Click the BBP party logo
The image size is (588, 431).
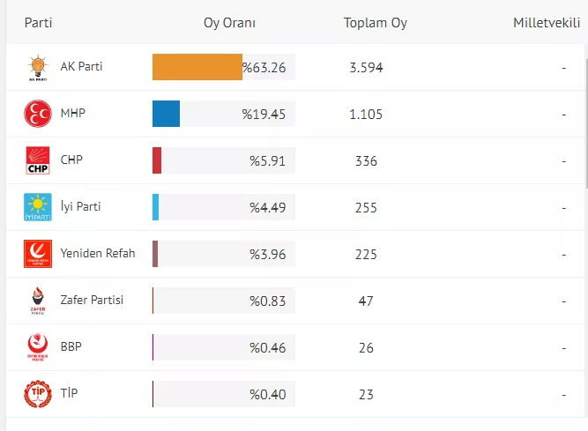37,348
